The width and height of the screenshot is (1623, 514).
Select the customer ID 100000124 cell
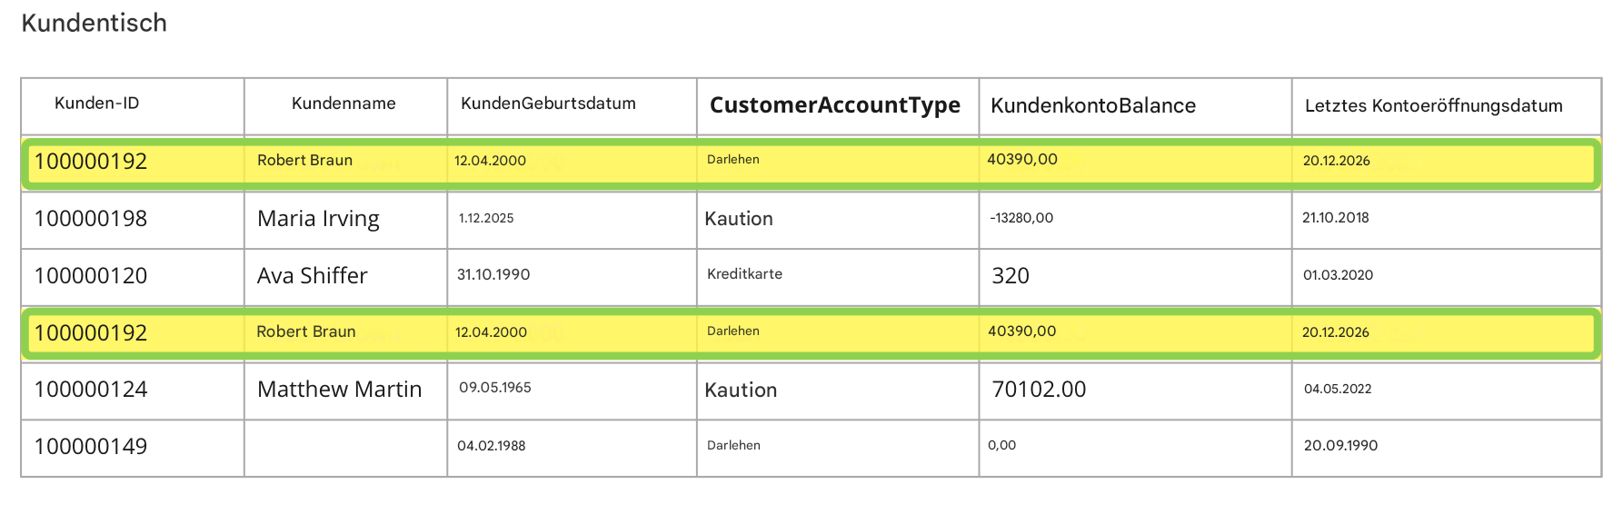pyautogui.click(x=133, y=390)
